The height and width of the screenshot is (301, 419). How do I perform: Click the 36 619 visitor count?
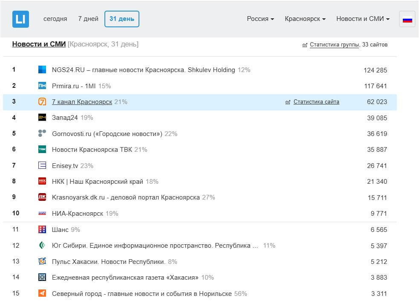tap(377, 133)
